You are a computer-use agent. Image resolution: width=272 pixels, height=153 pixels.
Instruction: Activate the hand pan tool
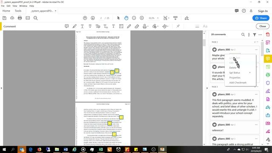[126, 18]
